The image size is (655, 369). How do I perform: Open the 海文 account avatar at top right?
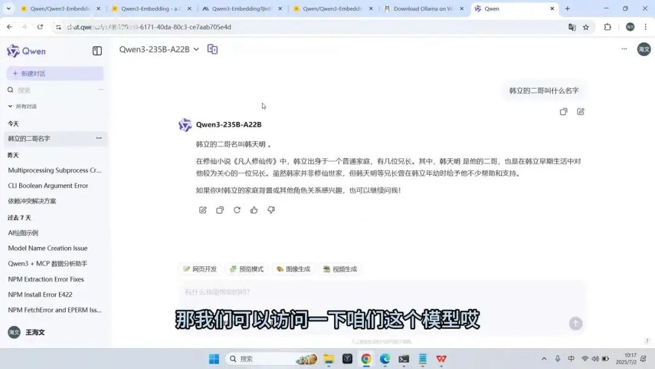pyautogui.click(x=643, y=49)
